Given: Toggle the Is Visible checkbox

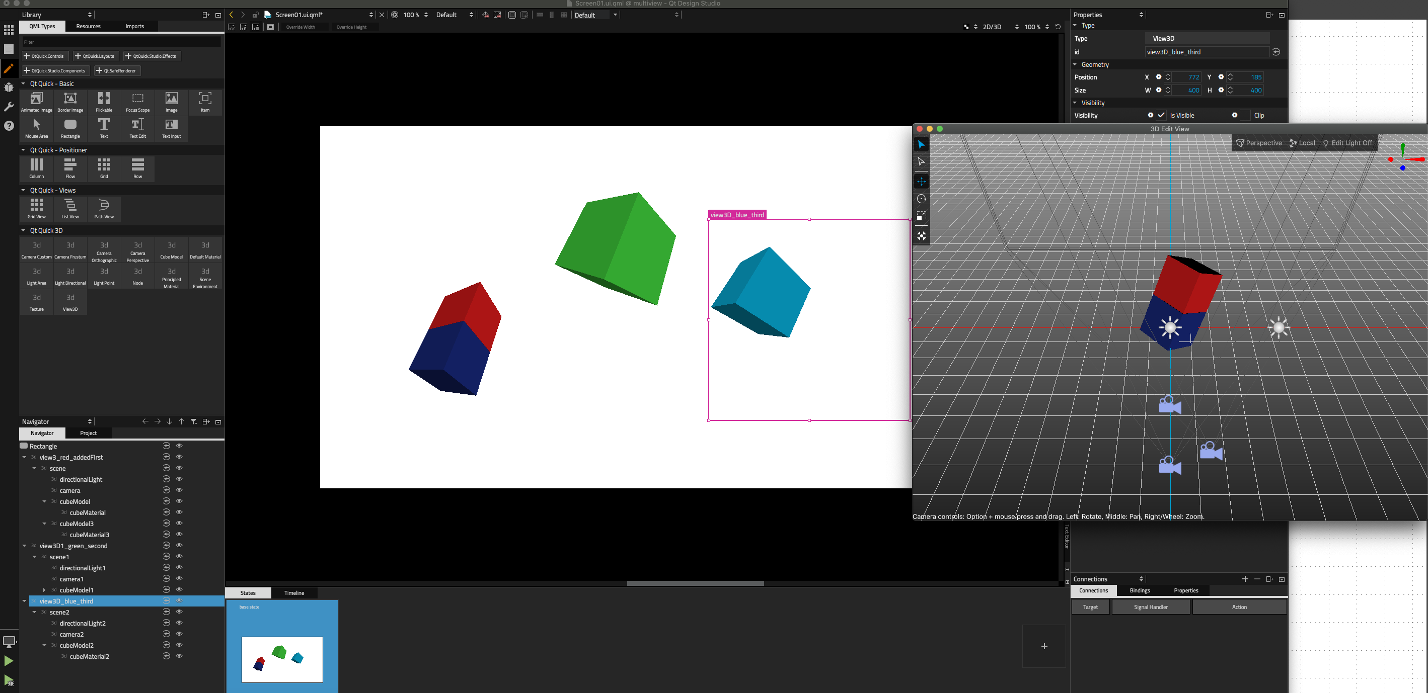Looking at the screenshot, I should (x=1161, y=115).
